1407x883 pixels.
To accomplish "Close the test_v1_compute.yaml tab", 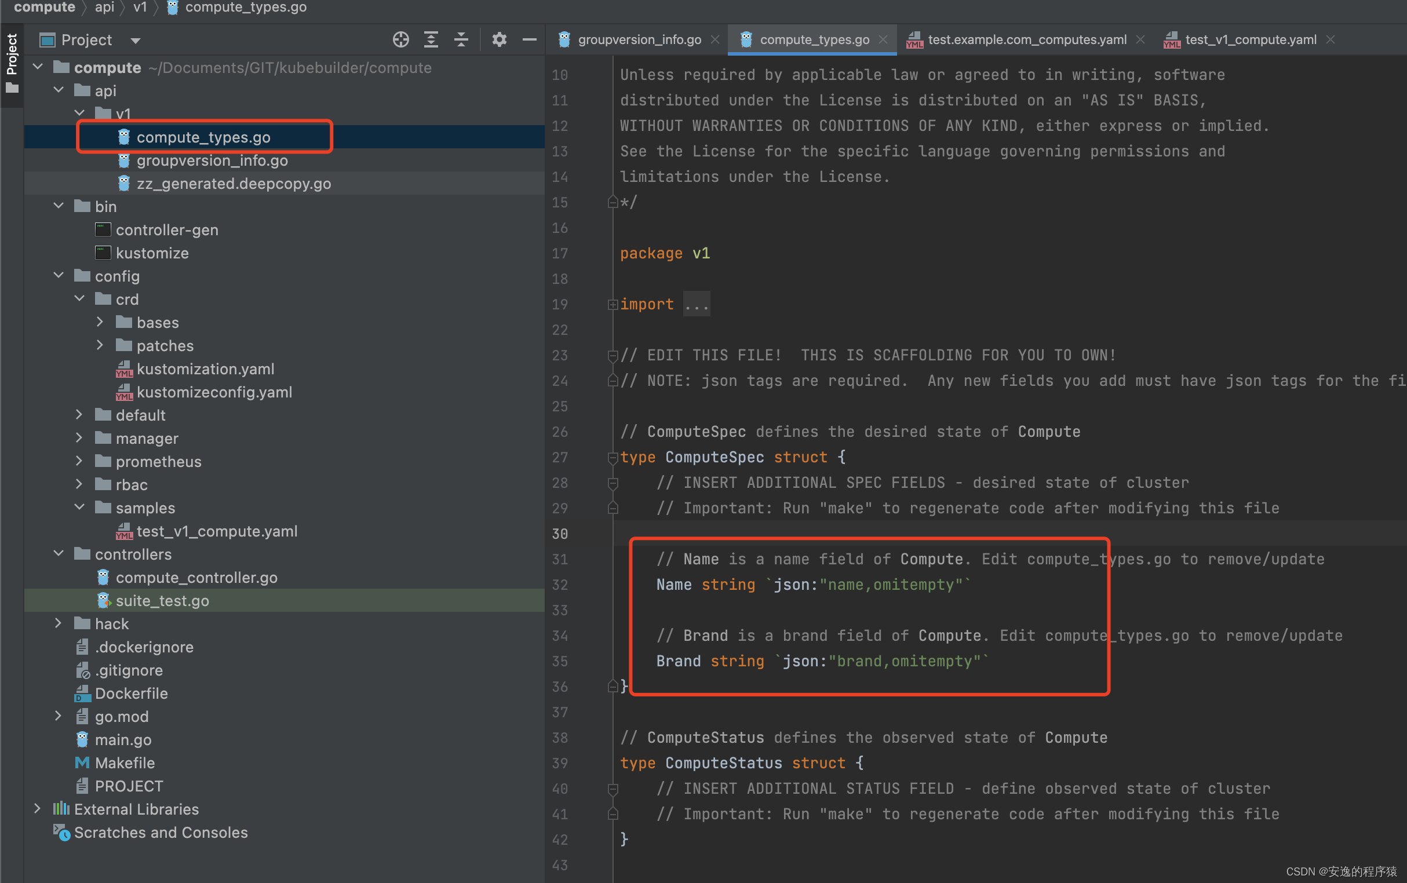I will 1331,40.
